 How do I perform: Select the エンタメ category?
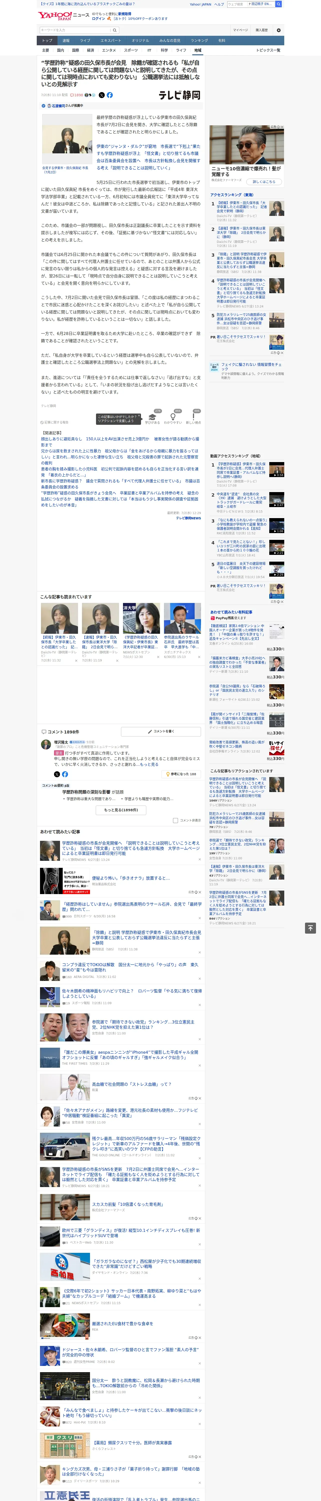pyautogui.click(x=109, y=50)
